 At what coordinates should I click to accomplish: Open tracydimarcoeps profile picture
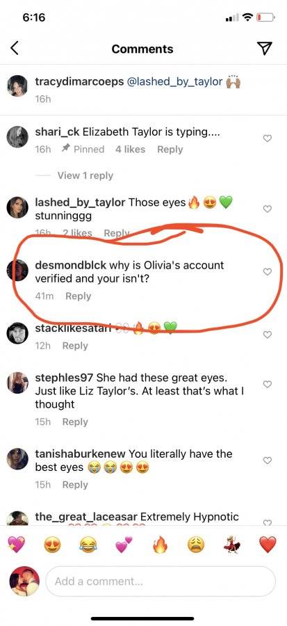point(17,86)
